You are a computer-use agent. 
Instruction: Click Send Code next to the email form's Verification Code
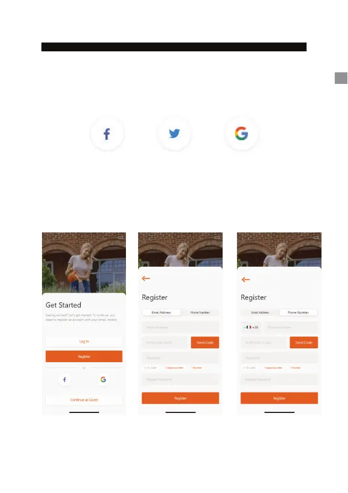(205, 342)
